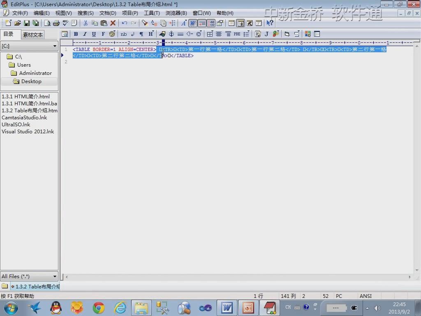This screenshot has height=316, width=421.
Task: Open the color palette icon dropdown
Action: pyautogui.click(x=112, y=34)
